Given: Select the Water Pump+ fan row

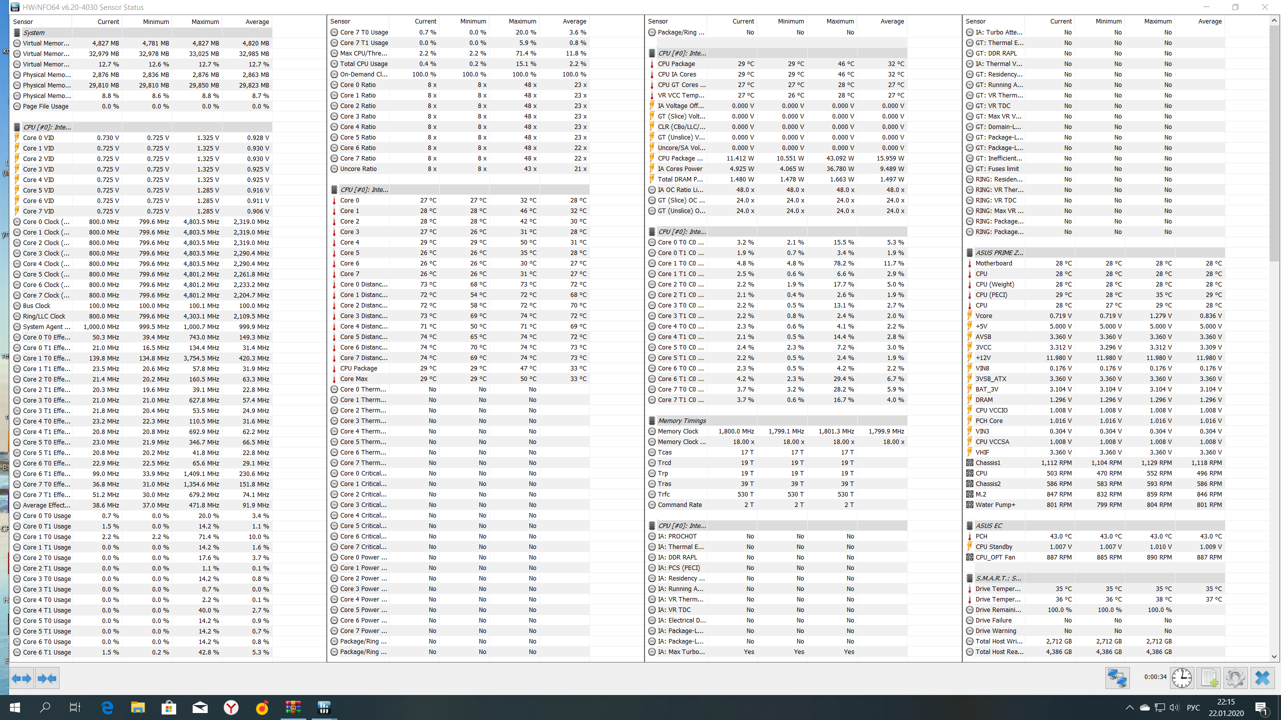Looking at the screenshot, I should click(x=995, y=504).
